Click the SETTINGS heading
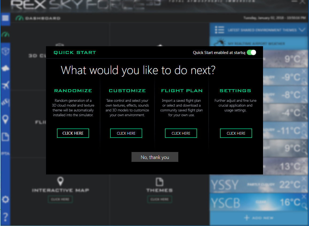The width and height of the screenshot is (309, 226). [x=235, y=91]
